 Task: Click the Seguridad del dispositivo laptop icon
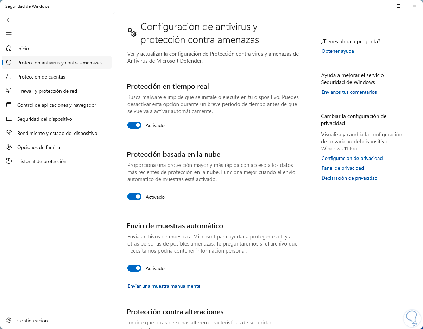(9, 119)
